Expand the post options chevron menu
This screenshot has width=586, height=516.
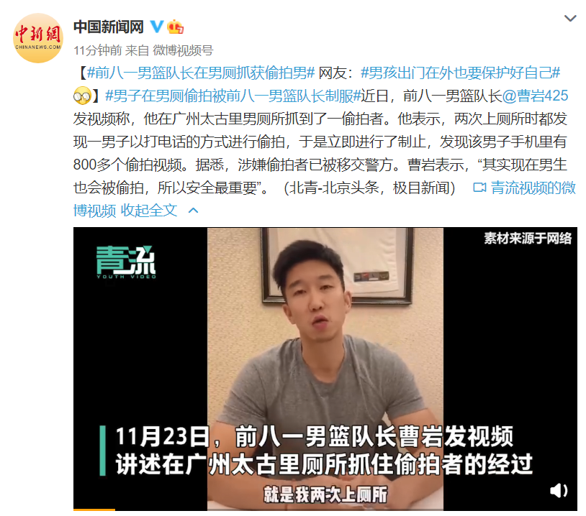click(570, 18)
